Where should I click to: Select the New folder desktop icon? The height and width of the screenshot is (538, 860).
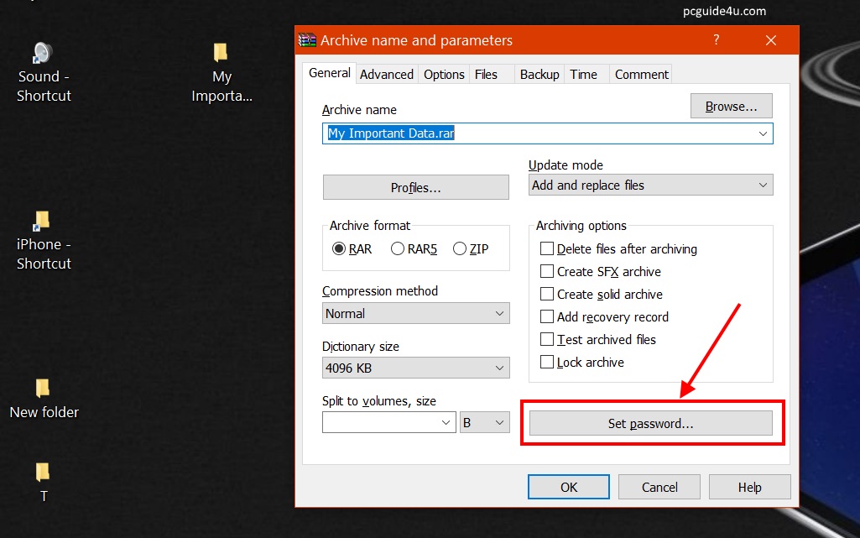tap(43, 389)
